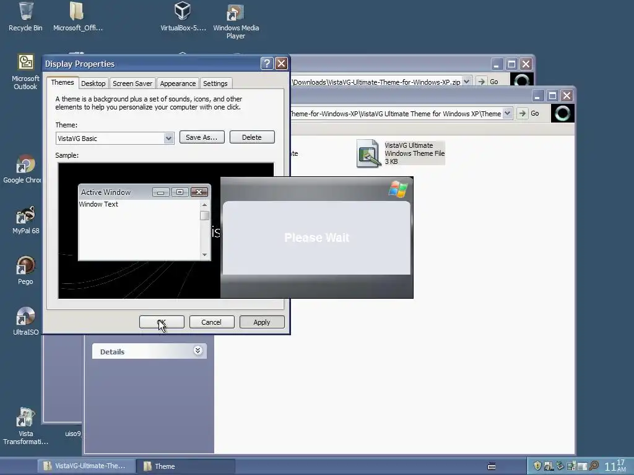Screen dimensions: 634x475
Task: Open the Settings tab
Action: (215, 83)
